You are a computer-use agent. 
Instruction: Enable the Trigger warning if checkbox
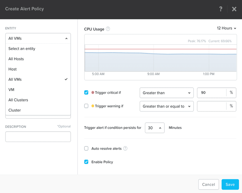point(86,106)
